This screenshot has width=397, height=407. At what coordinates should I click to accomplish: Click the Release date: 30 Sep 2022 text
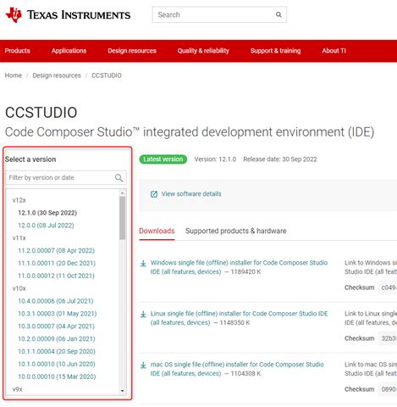(x=280, y=159)
